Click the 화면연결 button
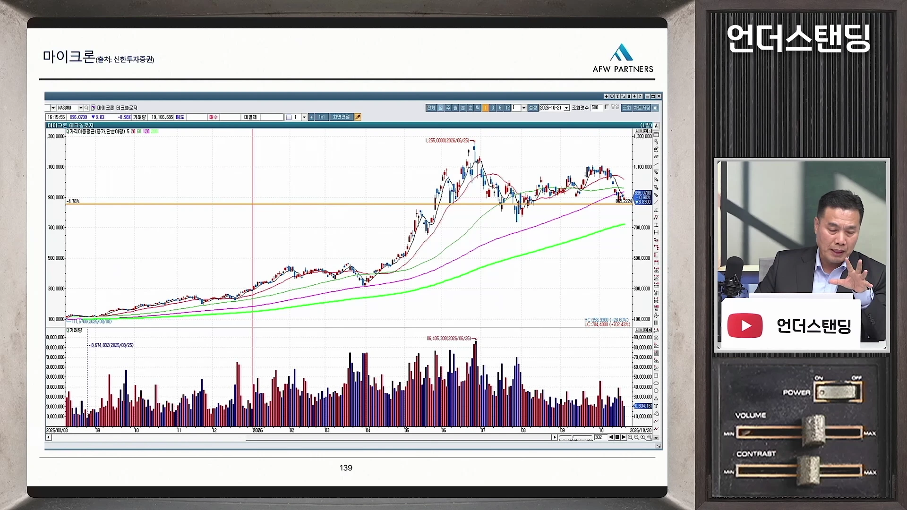The image size is (907, 510). [341, 117]
